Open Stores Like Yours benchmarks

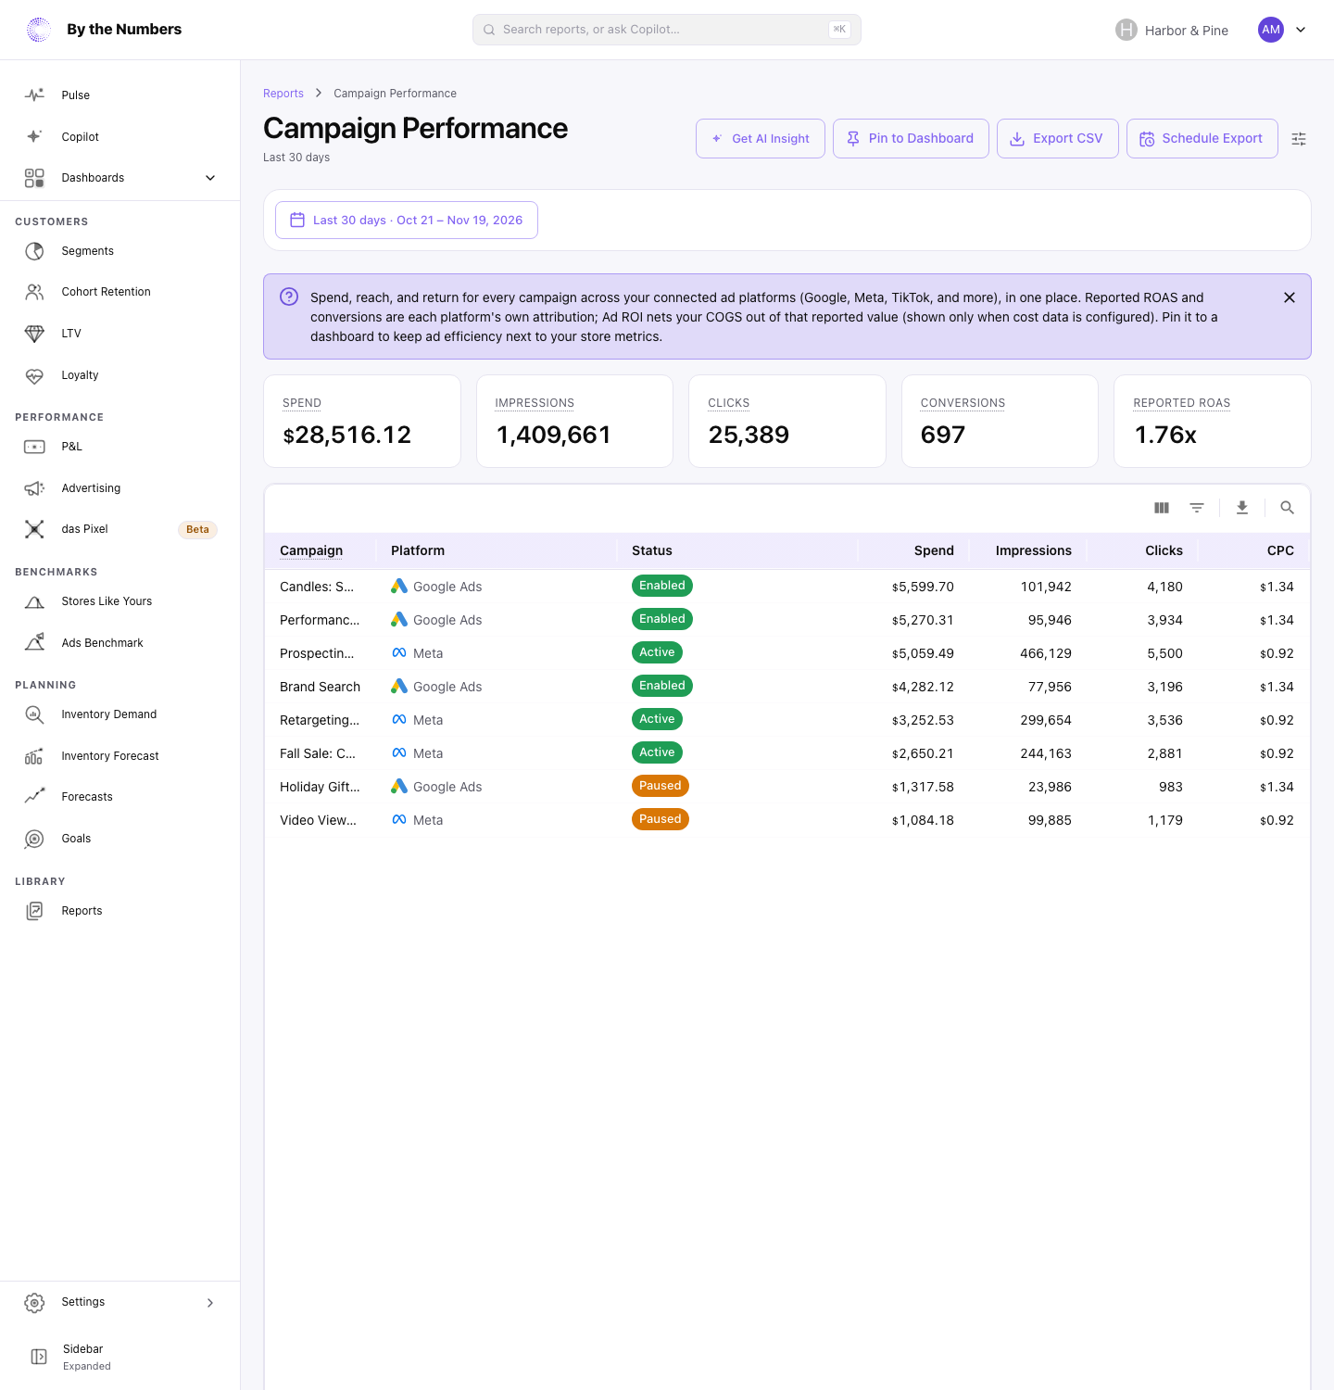pos(120,601)
